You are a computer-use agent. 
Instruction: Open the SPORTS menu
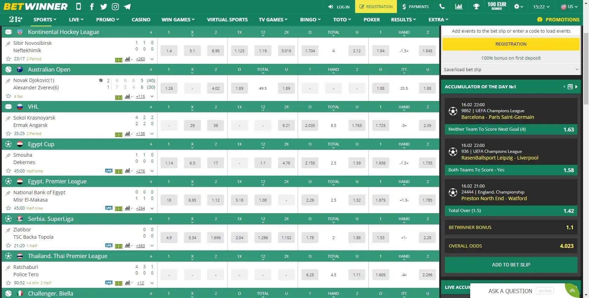point(45,20)
